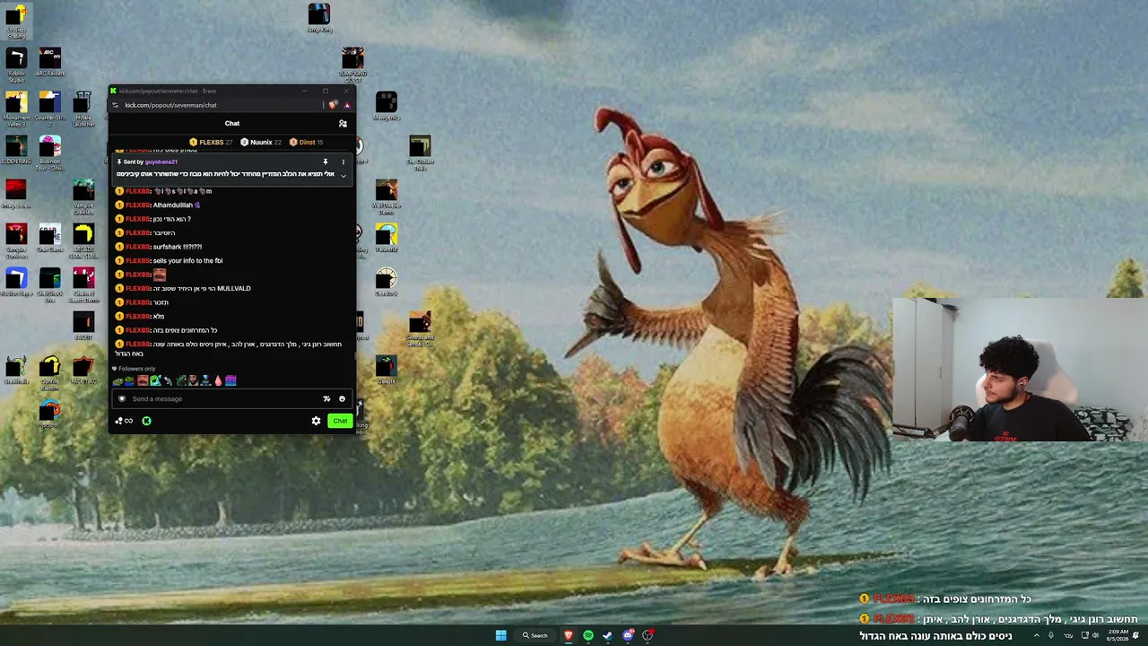The width and height of the screenshot is (1148, 646).
Task: Send the message with the green Chat button
Action: tap(340, 421)
